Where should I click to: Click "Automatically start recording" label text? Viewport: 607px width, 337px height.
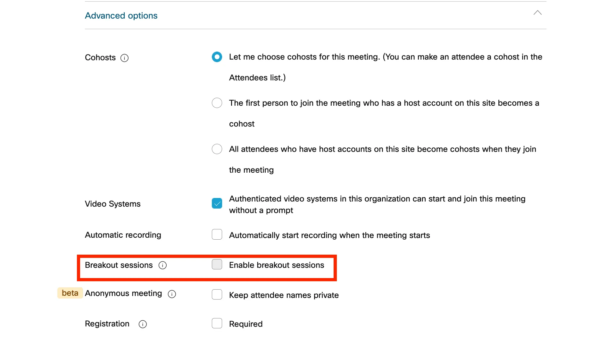click(x=329, y=235)
